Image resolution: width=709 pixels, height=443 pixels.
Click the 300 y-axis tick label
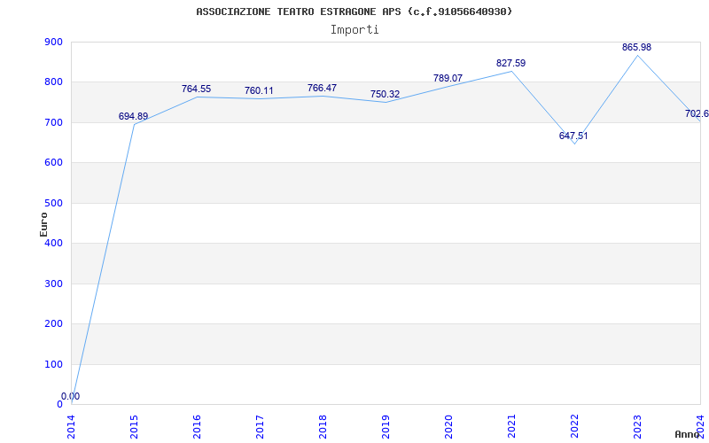coord(53,284)
